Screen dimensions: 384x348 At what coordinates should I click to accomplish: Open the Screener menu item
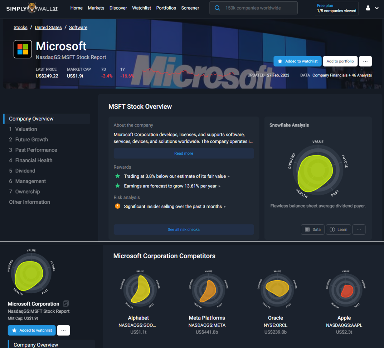190,8
